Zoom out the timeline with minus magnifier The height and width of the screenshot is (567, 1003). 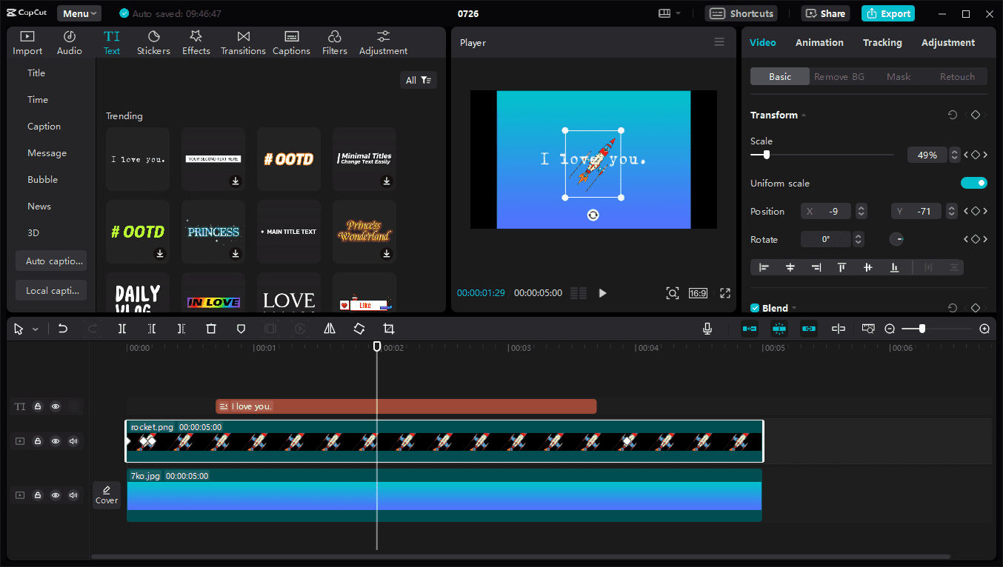coord(890,329)
